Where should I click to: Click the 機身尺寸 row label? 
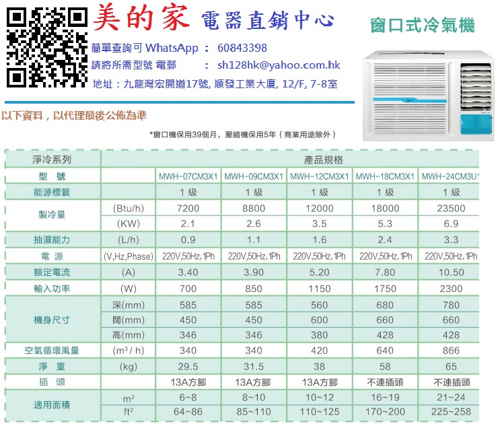(51, 320)
